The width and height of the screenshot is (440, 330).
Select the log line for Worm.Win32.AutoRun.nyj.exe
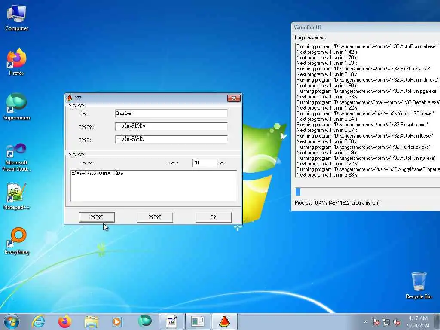coord(367,158)
